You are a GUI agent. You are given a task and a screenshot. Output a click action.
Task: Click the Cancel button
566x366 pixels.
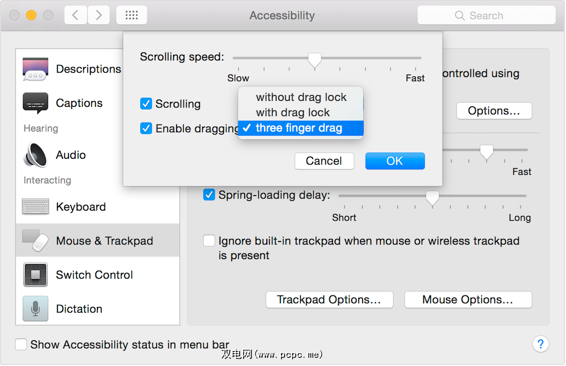pos(324,161)
